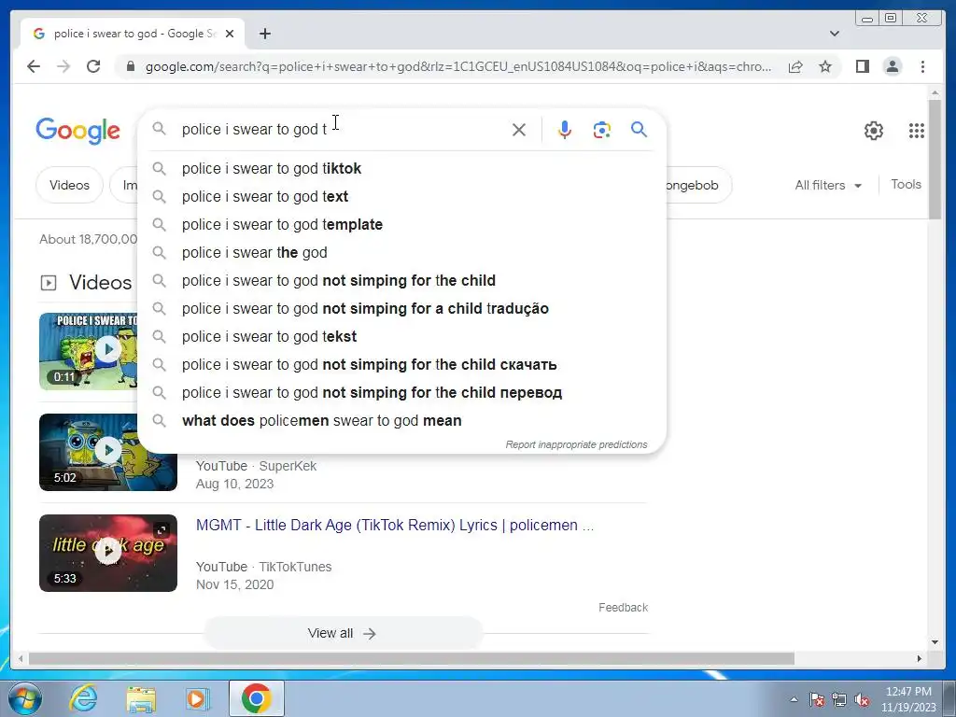Open the Tools option
Image resolution: width=956 pixels, height=717 pixels.
point(906,184)
